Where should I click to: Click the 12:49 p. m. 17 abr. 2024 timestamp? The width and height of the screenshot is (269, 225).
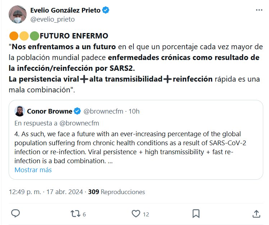pos(46,192)
